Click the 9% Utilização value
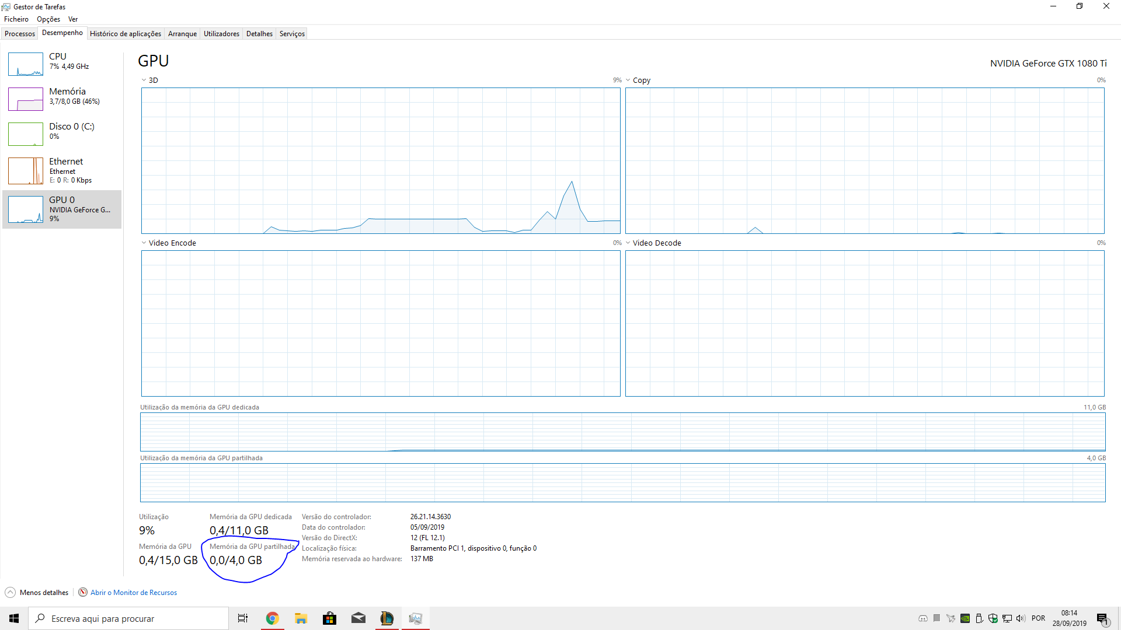This screenshot has width=1121, height=630. click(x=147, y=530)
